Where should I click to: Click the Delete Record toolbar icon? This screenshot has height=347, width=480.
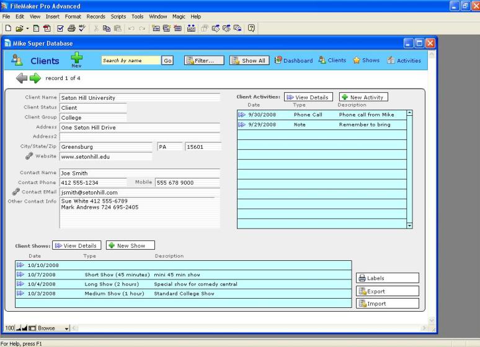tap(177, 29)
